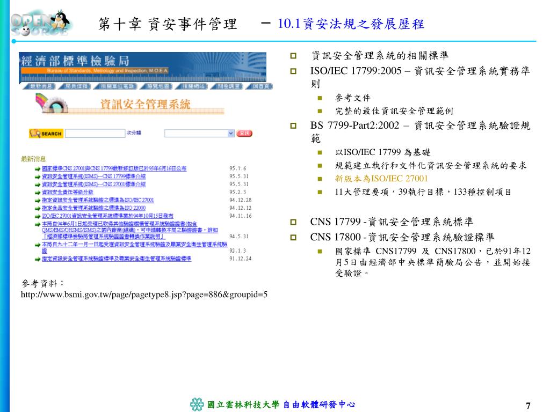Click green arrow beside the 91.12.24 news item
Viewport: 550px width, 412px height.
point(38,259)
